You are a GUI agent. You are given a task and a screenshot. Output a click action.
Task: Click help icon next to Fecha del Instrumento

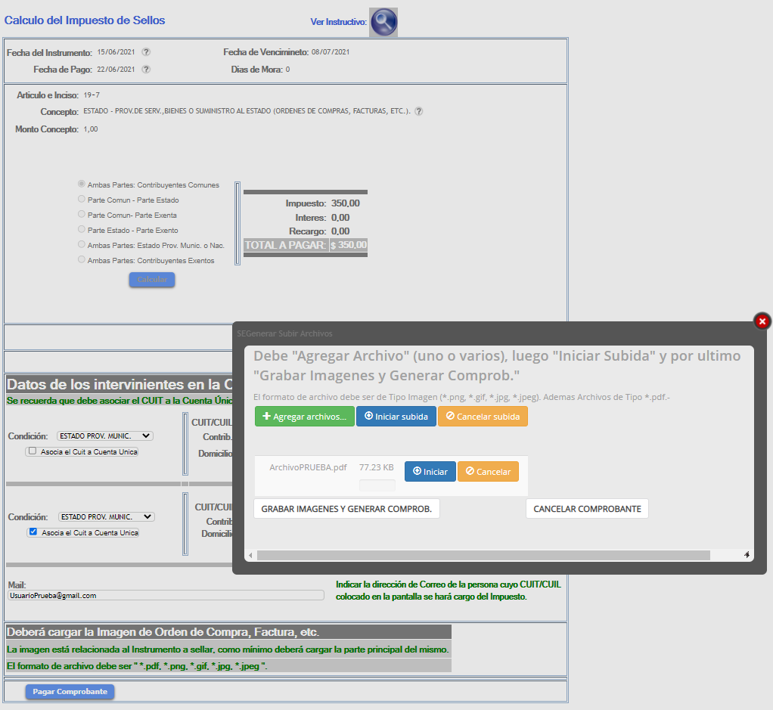[x=146, y=51]
